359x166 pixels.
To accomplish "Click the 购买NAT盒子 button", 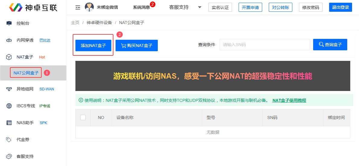I will click(137, 45).
